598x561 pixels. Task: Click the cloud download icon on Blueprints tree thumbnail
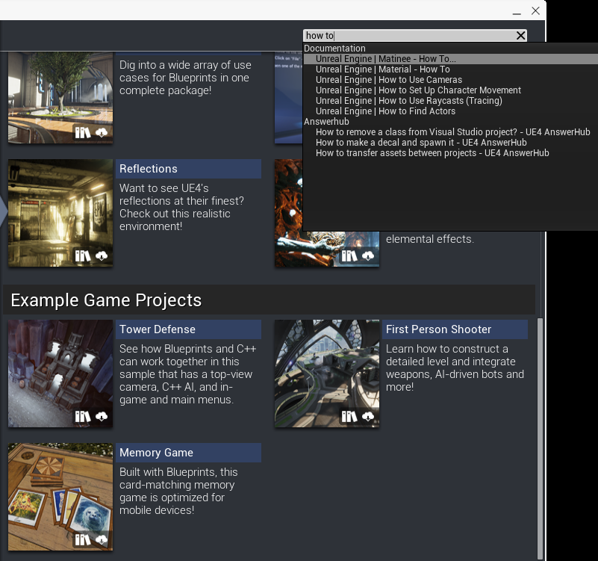pyautogui.click(x=102, y=132)
